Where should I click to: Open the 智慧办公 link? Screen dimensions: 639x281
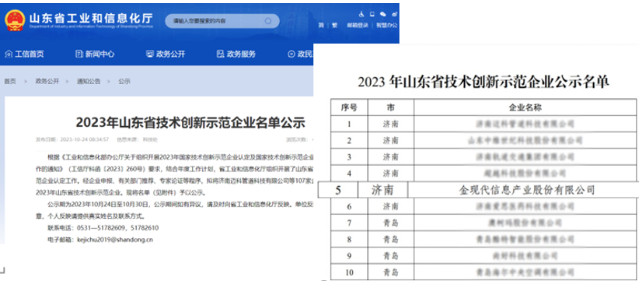click(386, 25)
